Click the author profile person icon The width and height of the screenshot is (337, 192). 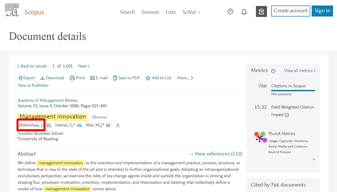118,125
